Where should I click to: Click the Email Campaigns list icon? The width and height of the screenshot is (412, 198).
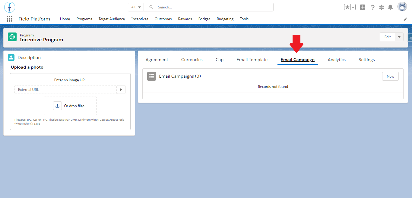click(151, 76)
